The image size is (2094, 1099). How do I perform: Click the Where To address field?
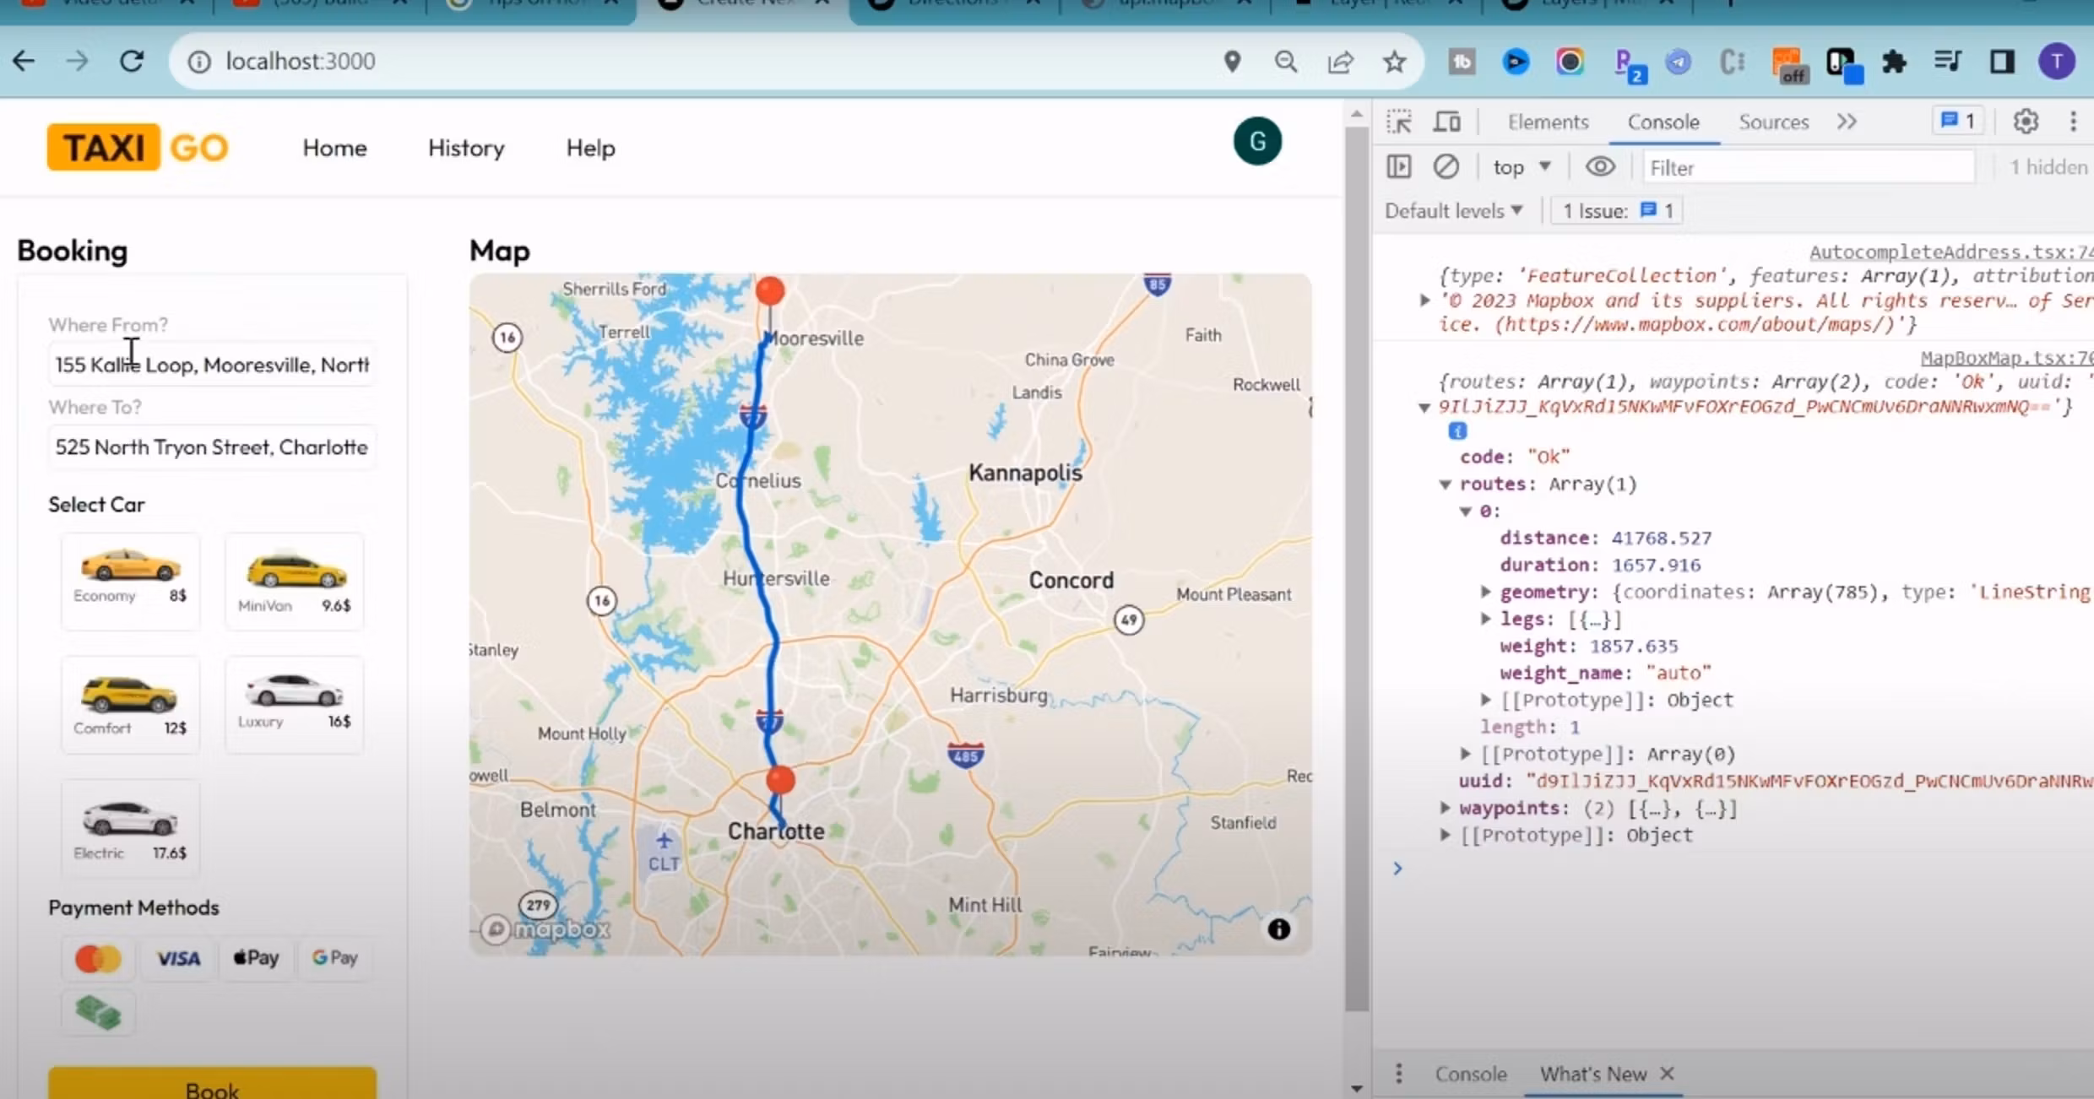211,447
